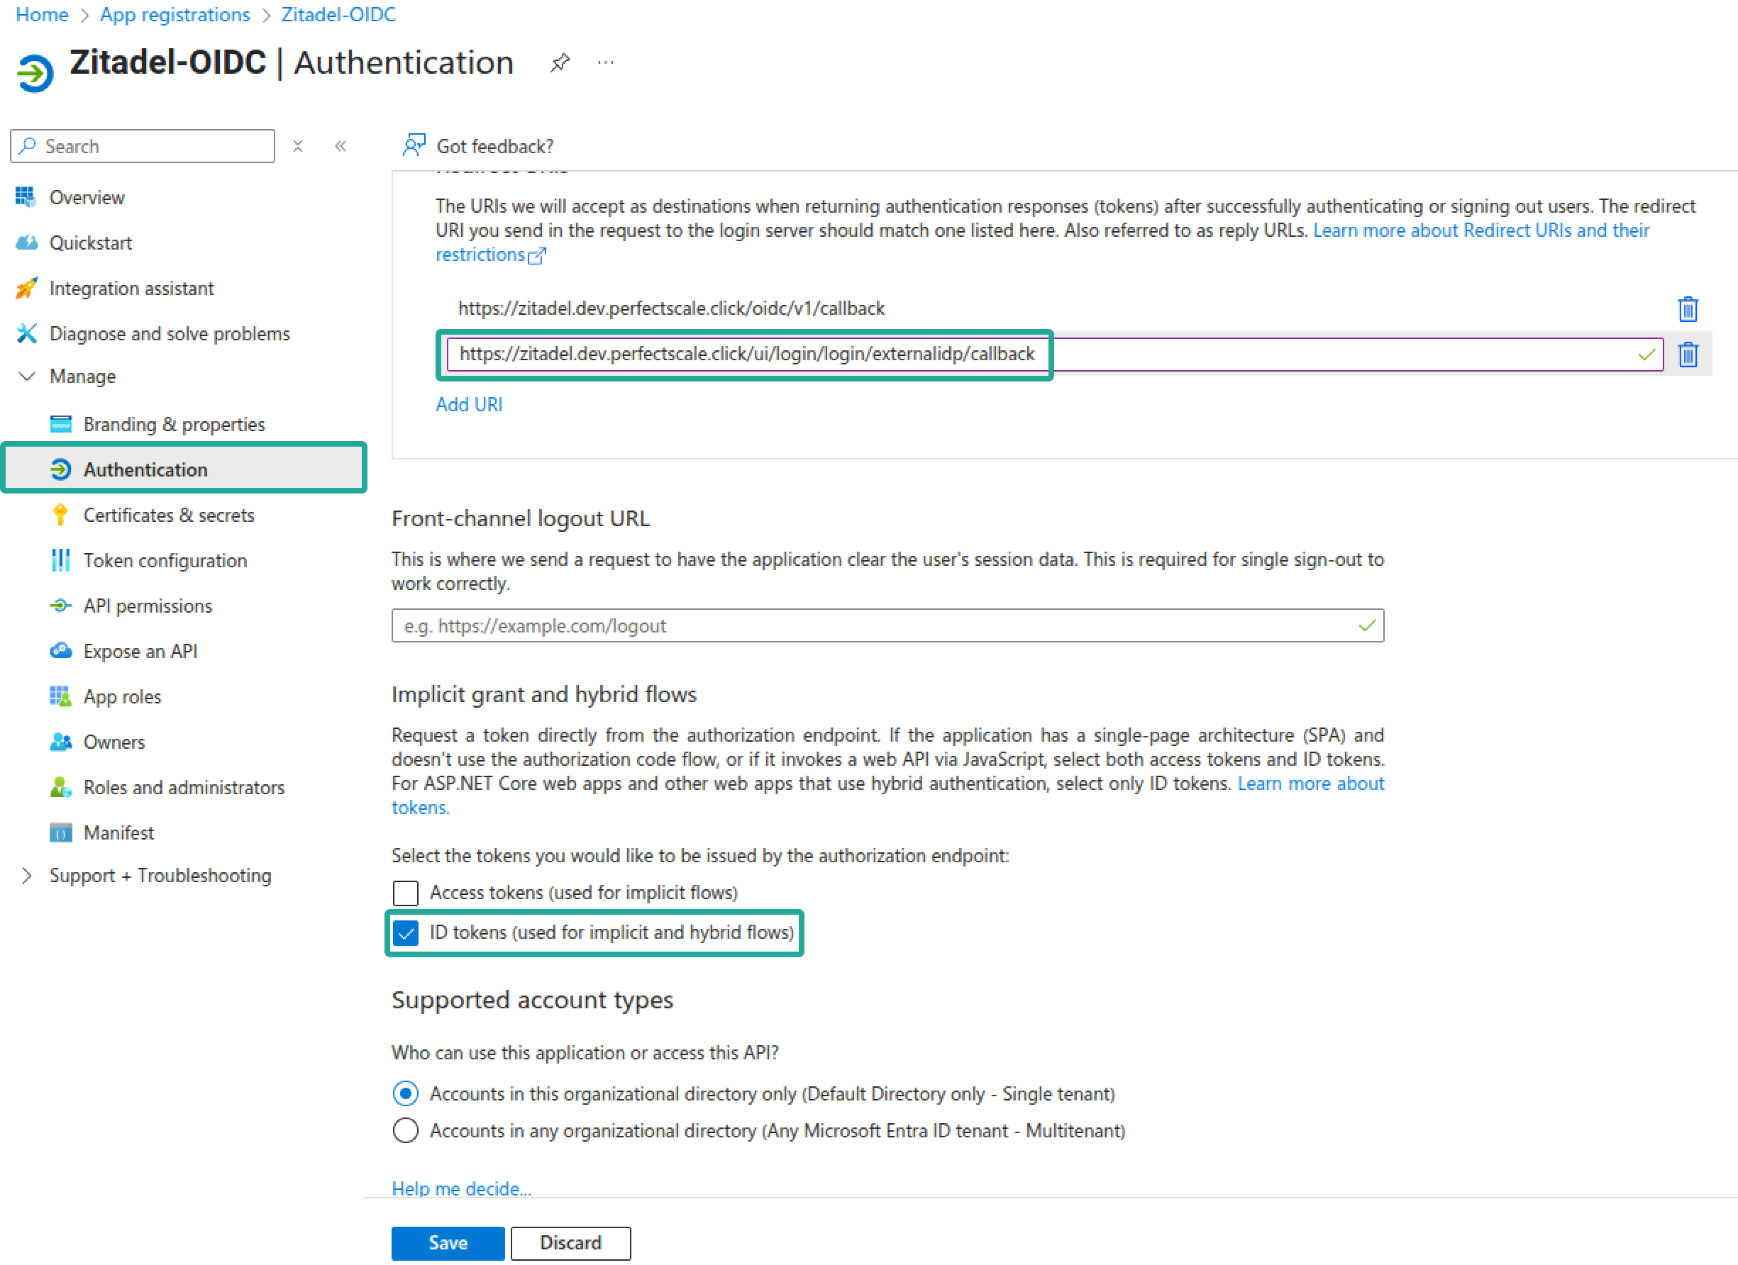
Task: Select the oidc/v1/callback redirect URI row
Action: (x=671, y=308)
